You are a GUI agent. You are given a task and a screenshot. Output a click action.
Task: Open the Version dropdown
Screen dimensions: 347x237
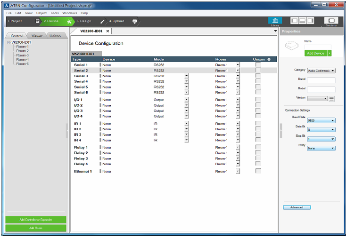[318, 98]
